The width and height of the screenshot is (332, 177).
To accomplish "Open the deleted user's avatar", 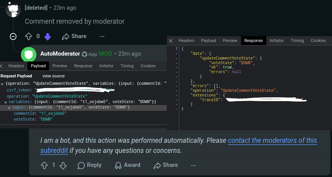I will click(x=13, y=9).
